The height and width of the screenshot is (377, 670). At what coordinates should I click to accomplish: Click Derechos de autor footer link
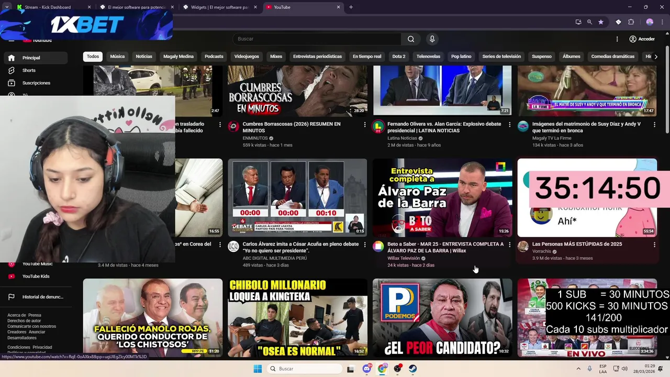24,320
